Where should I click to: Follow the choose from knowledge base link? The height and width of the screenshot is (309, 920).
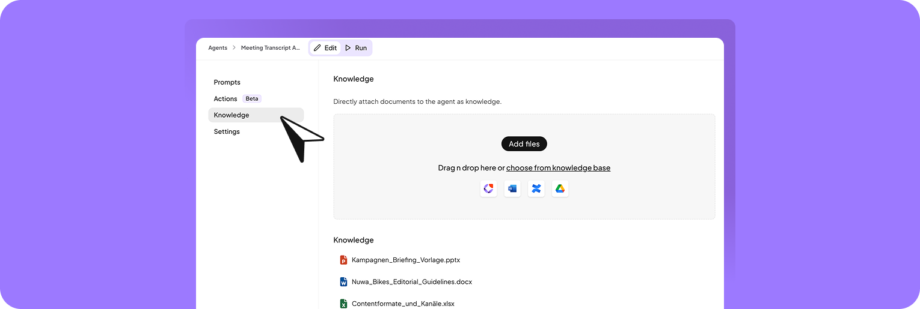point(558,168)
